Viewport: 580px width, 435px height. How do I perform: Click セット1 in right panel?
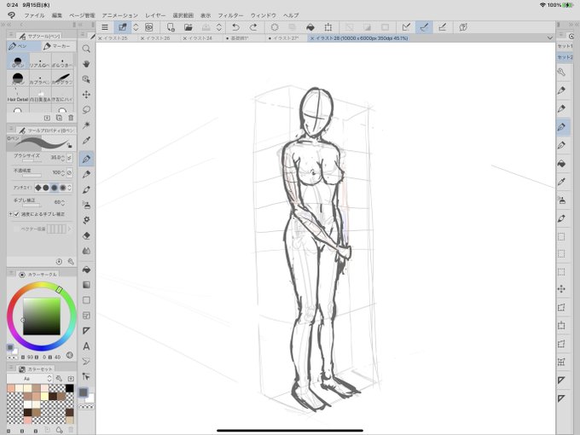click(x=565, y=46)
